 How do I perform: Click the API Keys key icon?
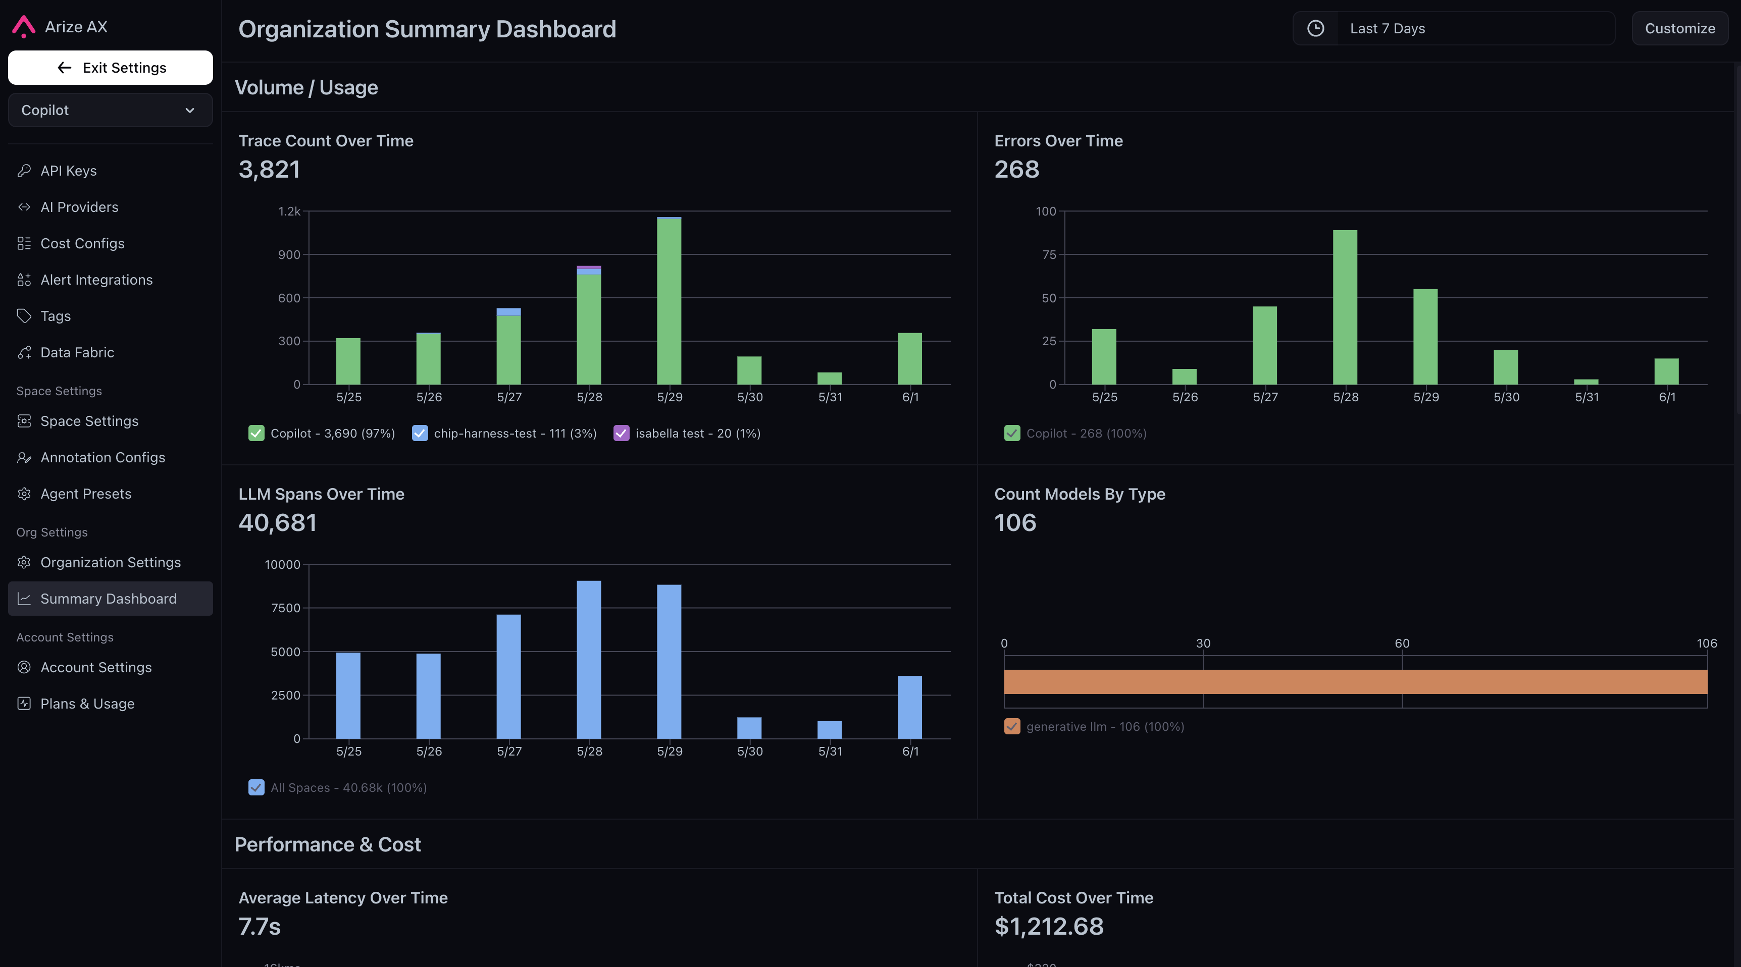pyautogui.click(x=24, y=170)
